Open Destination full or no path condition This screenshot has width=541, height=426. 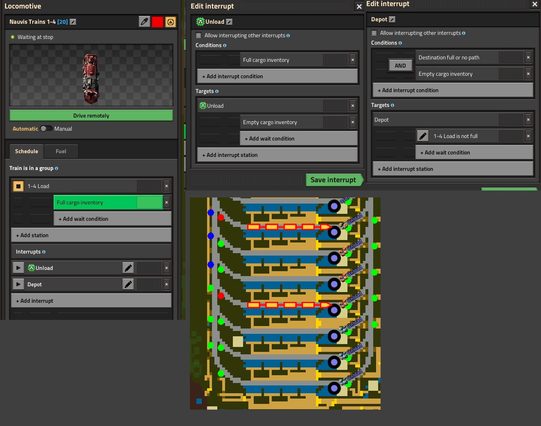[x=469, y=57]
